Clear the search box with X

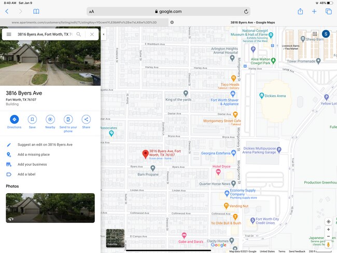pos(92,34)
